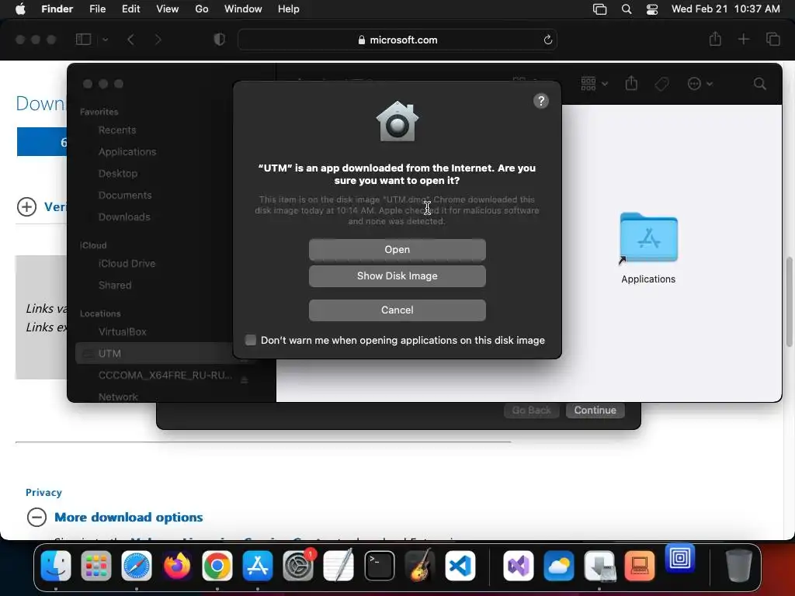Open App Store from the Dock
Viewport: 795px width, 596px height.
coord(258,566)
